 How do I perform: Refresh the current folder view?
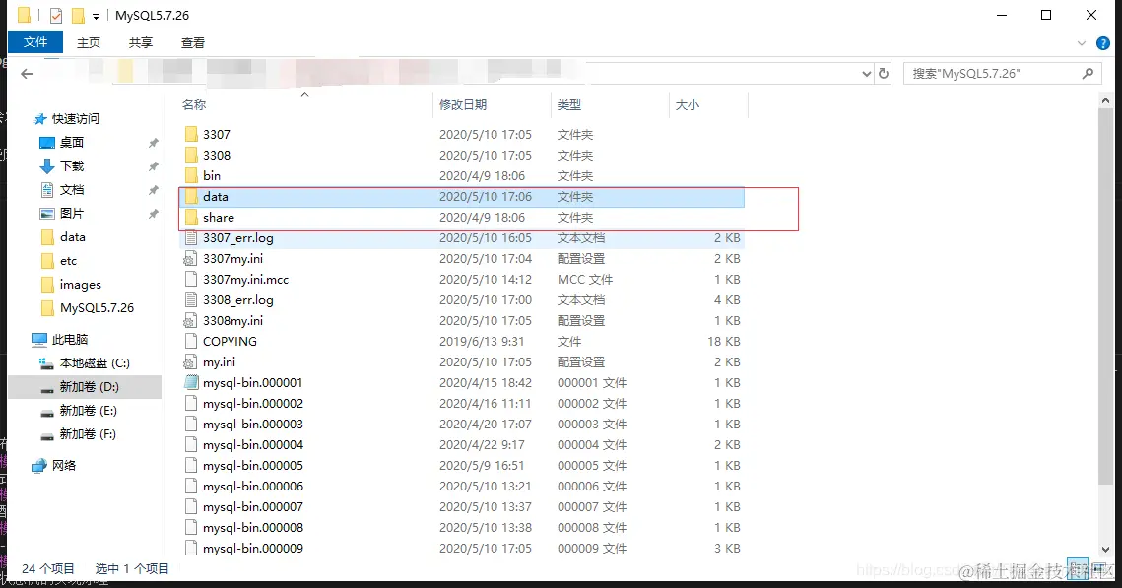point(884,74)
